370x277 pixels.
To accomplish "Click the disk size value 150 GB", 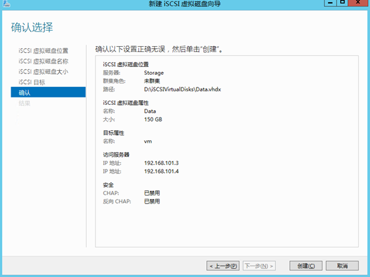I will pos(153,119).
